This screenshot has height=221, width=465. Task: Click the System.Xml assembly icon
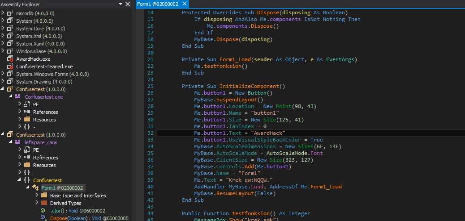10,36
